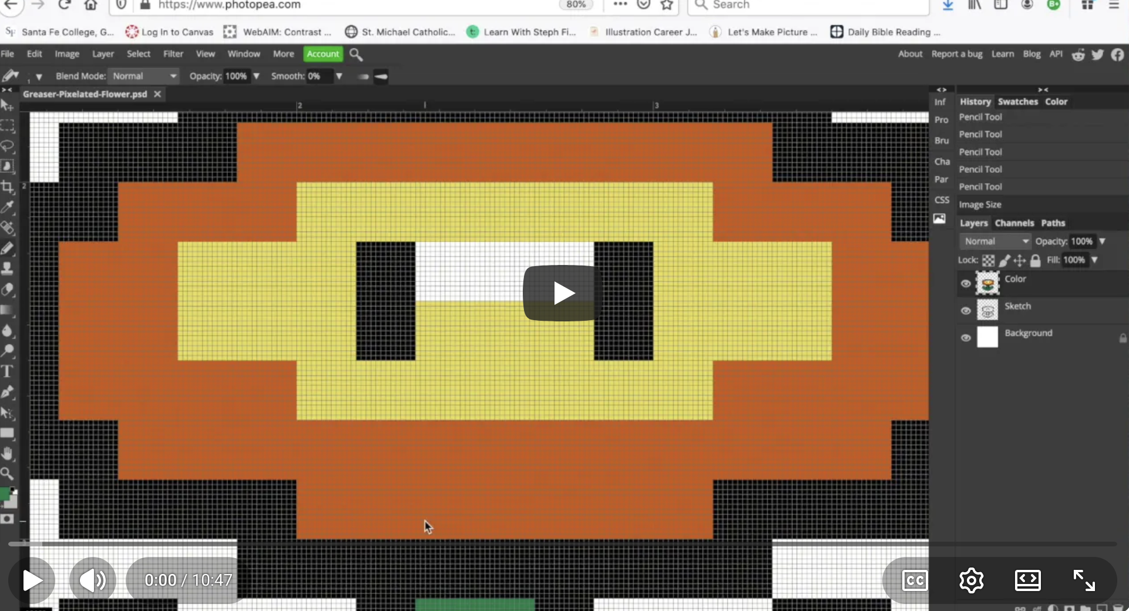Select the Rectangle Select tool
The width and height of the screenshot is (1129, 611).
coord(7,126)
